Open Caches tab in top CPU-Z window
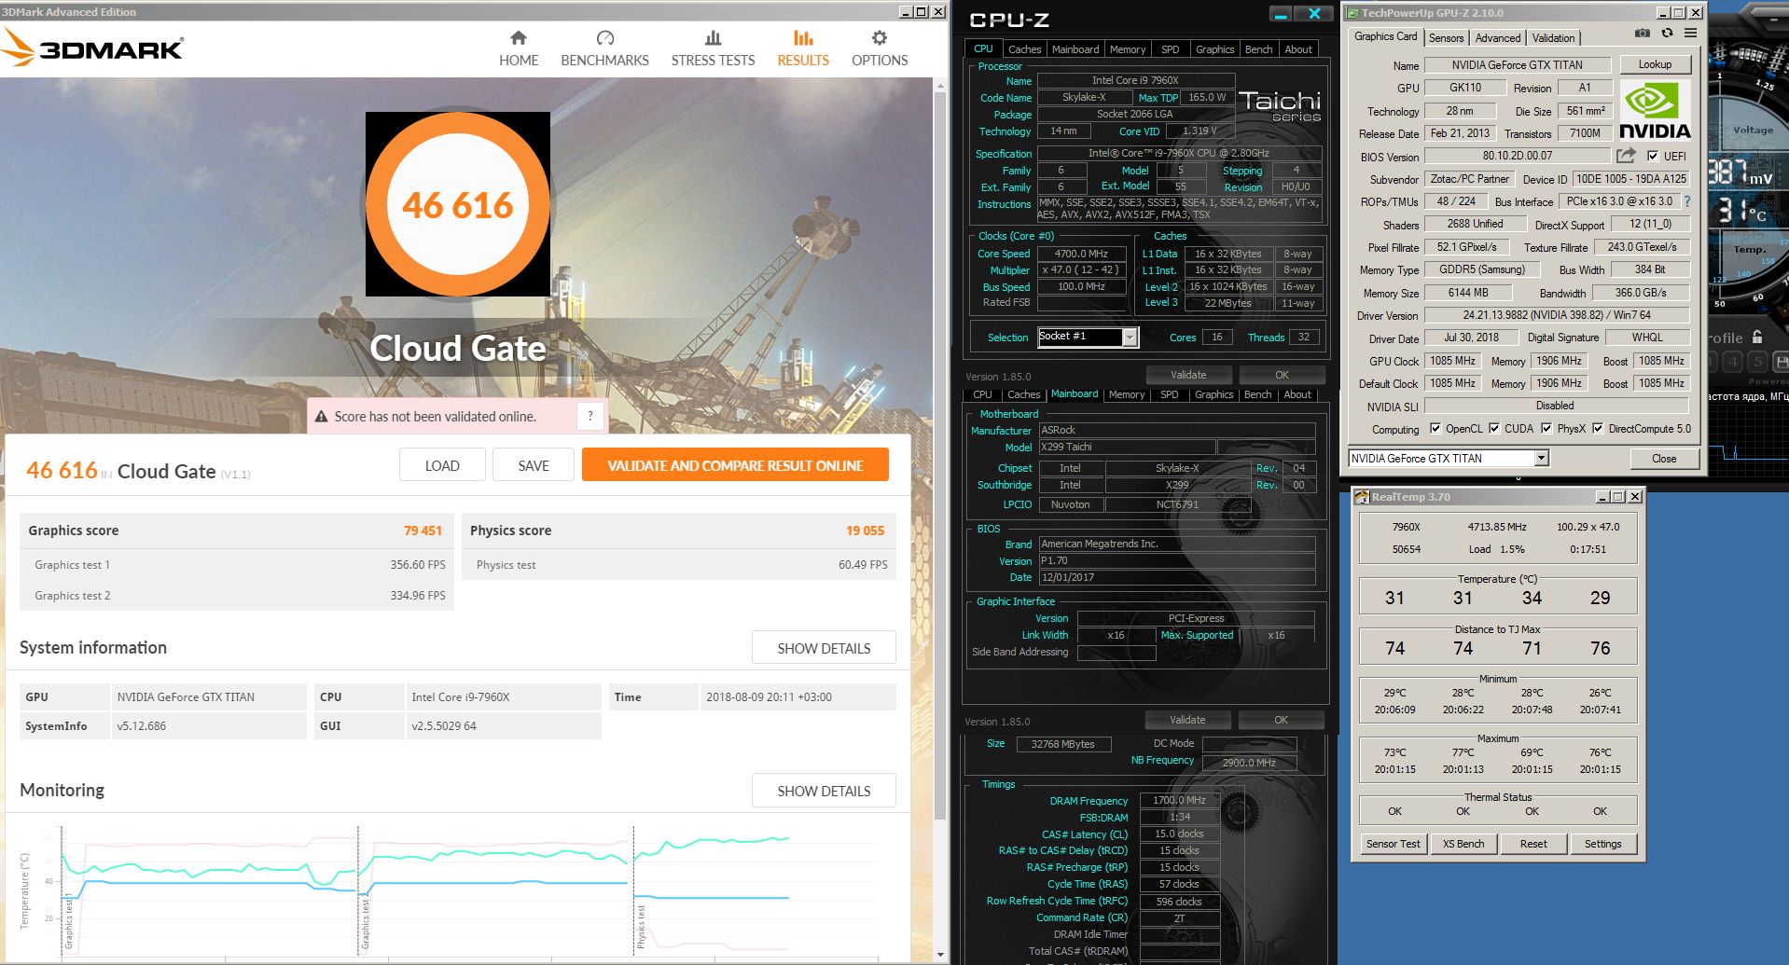Viewport: 1789px width, 965px height. tap(1024, 49)
